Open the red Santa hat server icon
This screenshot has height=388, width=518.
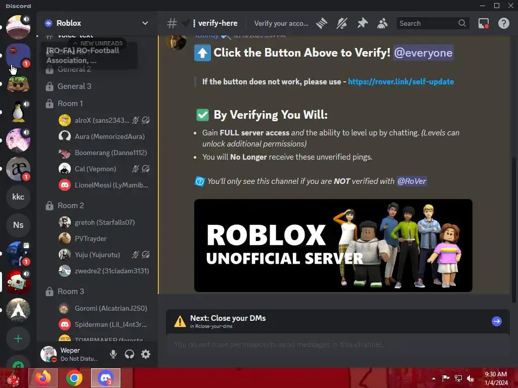(18, 282)
